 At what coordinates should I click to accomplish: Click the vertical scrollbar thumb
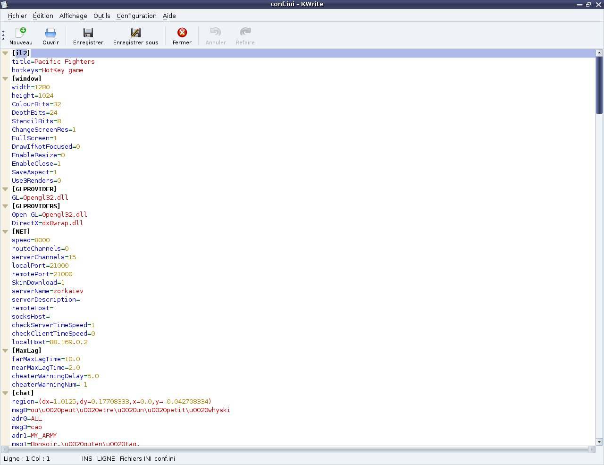click(x=599, y=85)
